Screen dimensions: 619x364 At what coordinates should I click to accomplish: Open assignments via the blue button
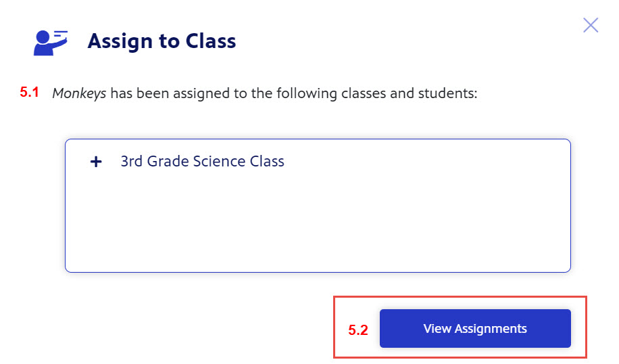click(x=475, y=328)
